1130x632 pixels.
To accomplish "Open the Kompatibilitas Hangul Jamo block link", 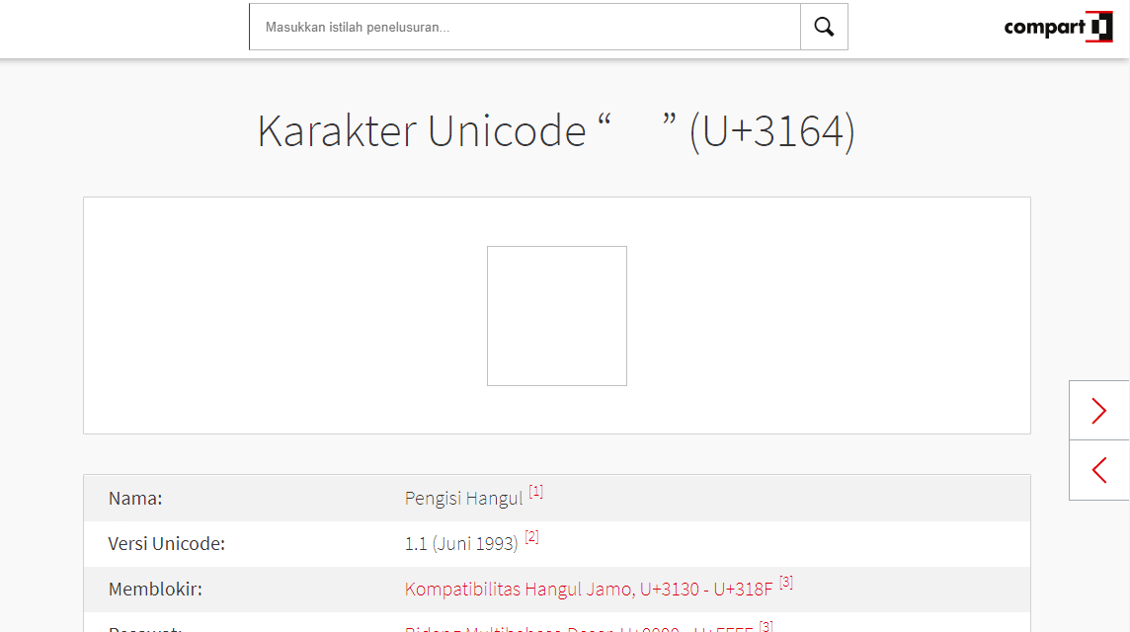I will pos(588,589).
